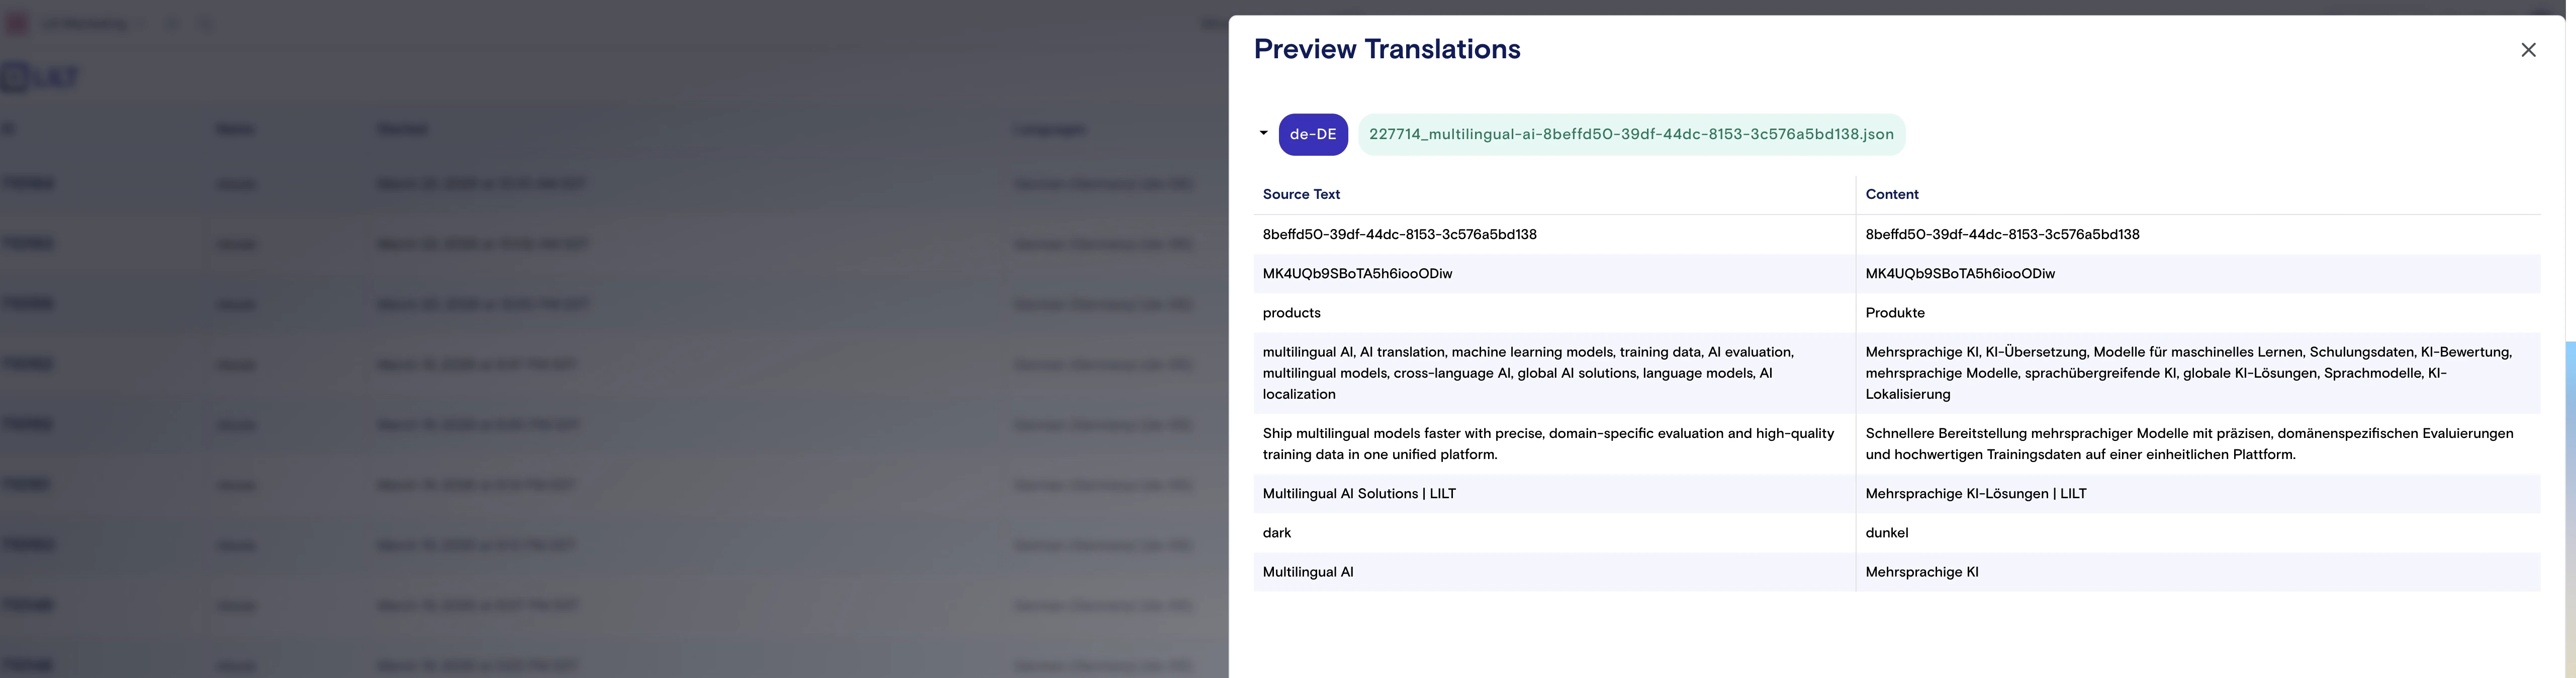Click the MK4UQb9SBoTA5h6iooODiw source cell
The width and height of the screenshot is (2576, 678).
coord(1357,274)
